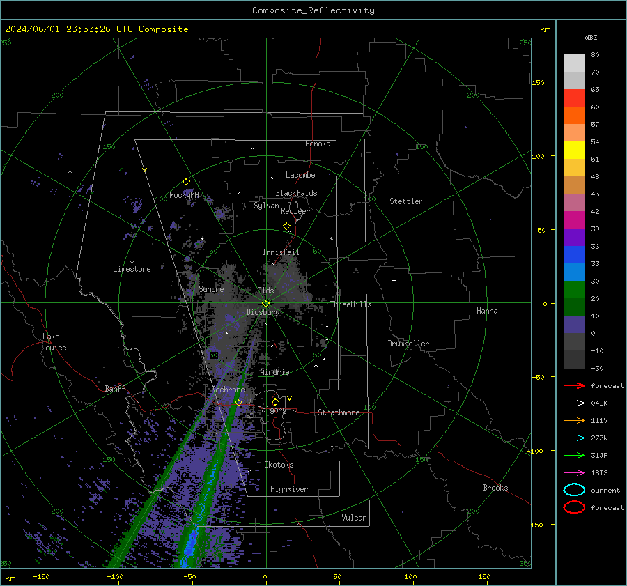Click the yellow radar-center diamond at Didsbury
This screenshot has width=627, height=586.
(x=265, y=304)
